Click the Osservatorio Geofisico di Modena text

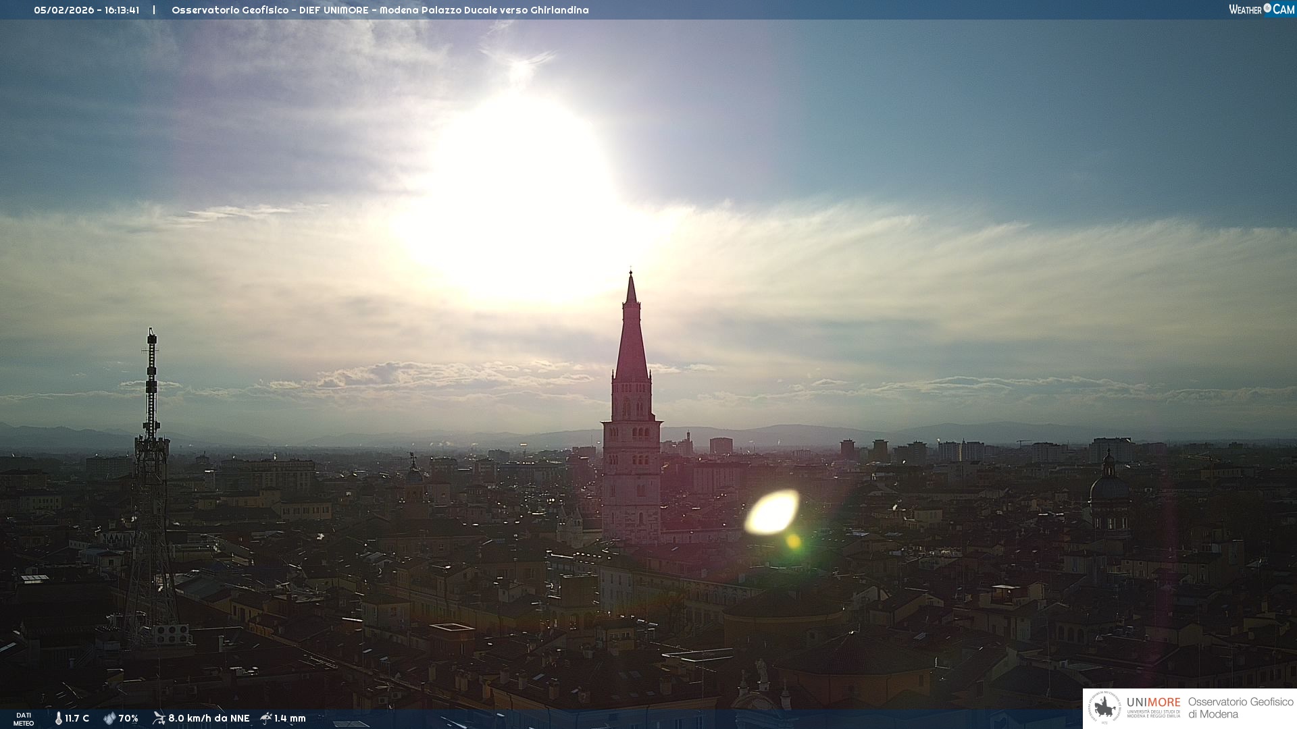pyautogui.click(x=1240, y=708)
